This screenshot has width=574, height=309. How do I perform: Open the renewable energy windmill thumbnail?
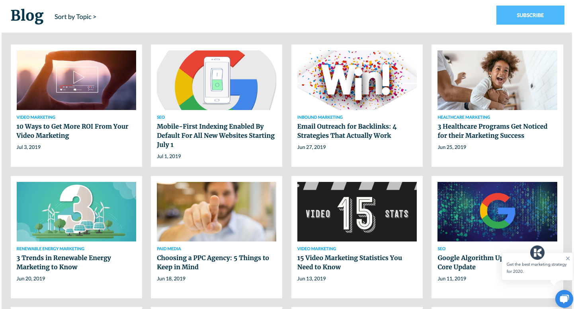click(x=76, y=212)
